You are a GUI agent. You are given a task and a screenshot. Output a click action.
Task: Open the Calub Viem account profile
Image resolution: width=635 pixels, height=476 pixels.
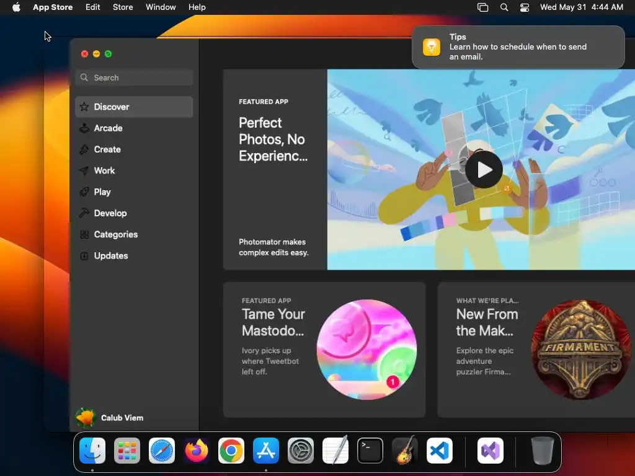(109, 418)
